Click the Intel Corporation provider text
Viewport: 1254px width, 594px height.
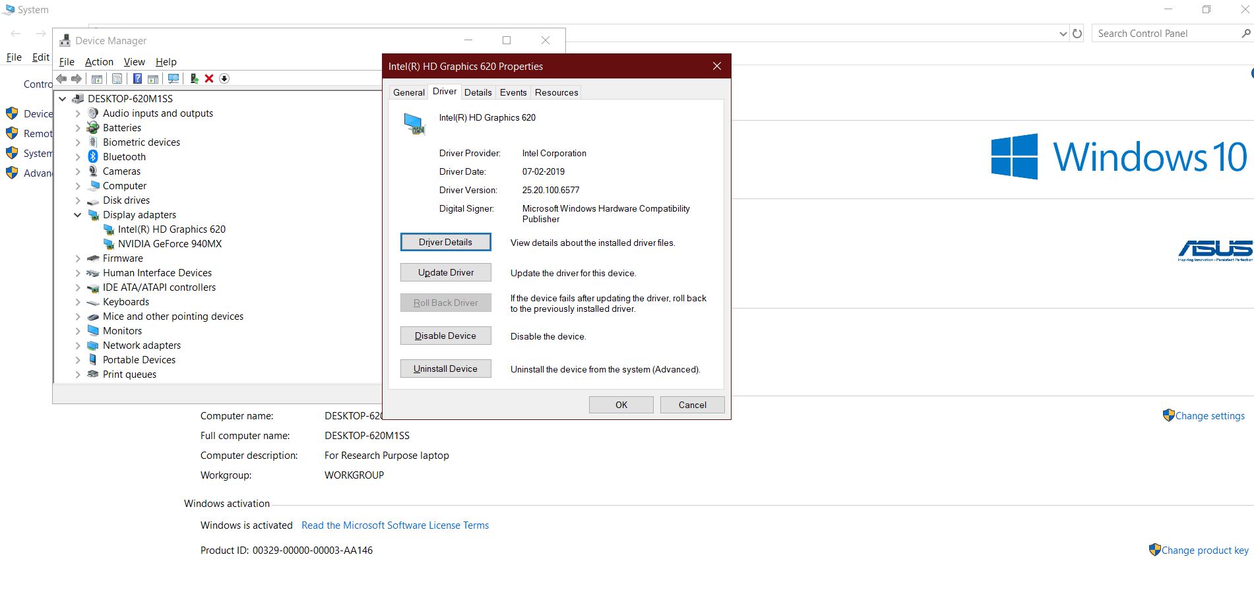coord(554,153)
